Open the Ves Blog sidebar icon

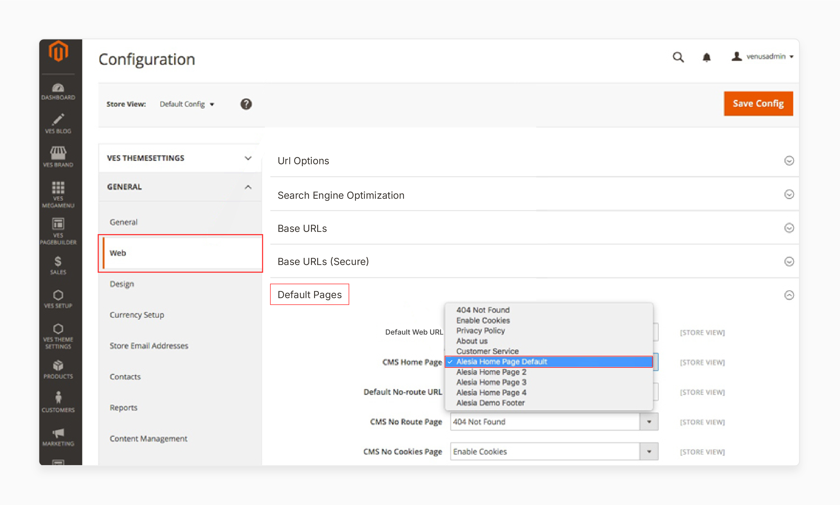coord(58,124)
